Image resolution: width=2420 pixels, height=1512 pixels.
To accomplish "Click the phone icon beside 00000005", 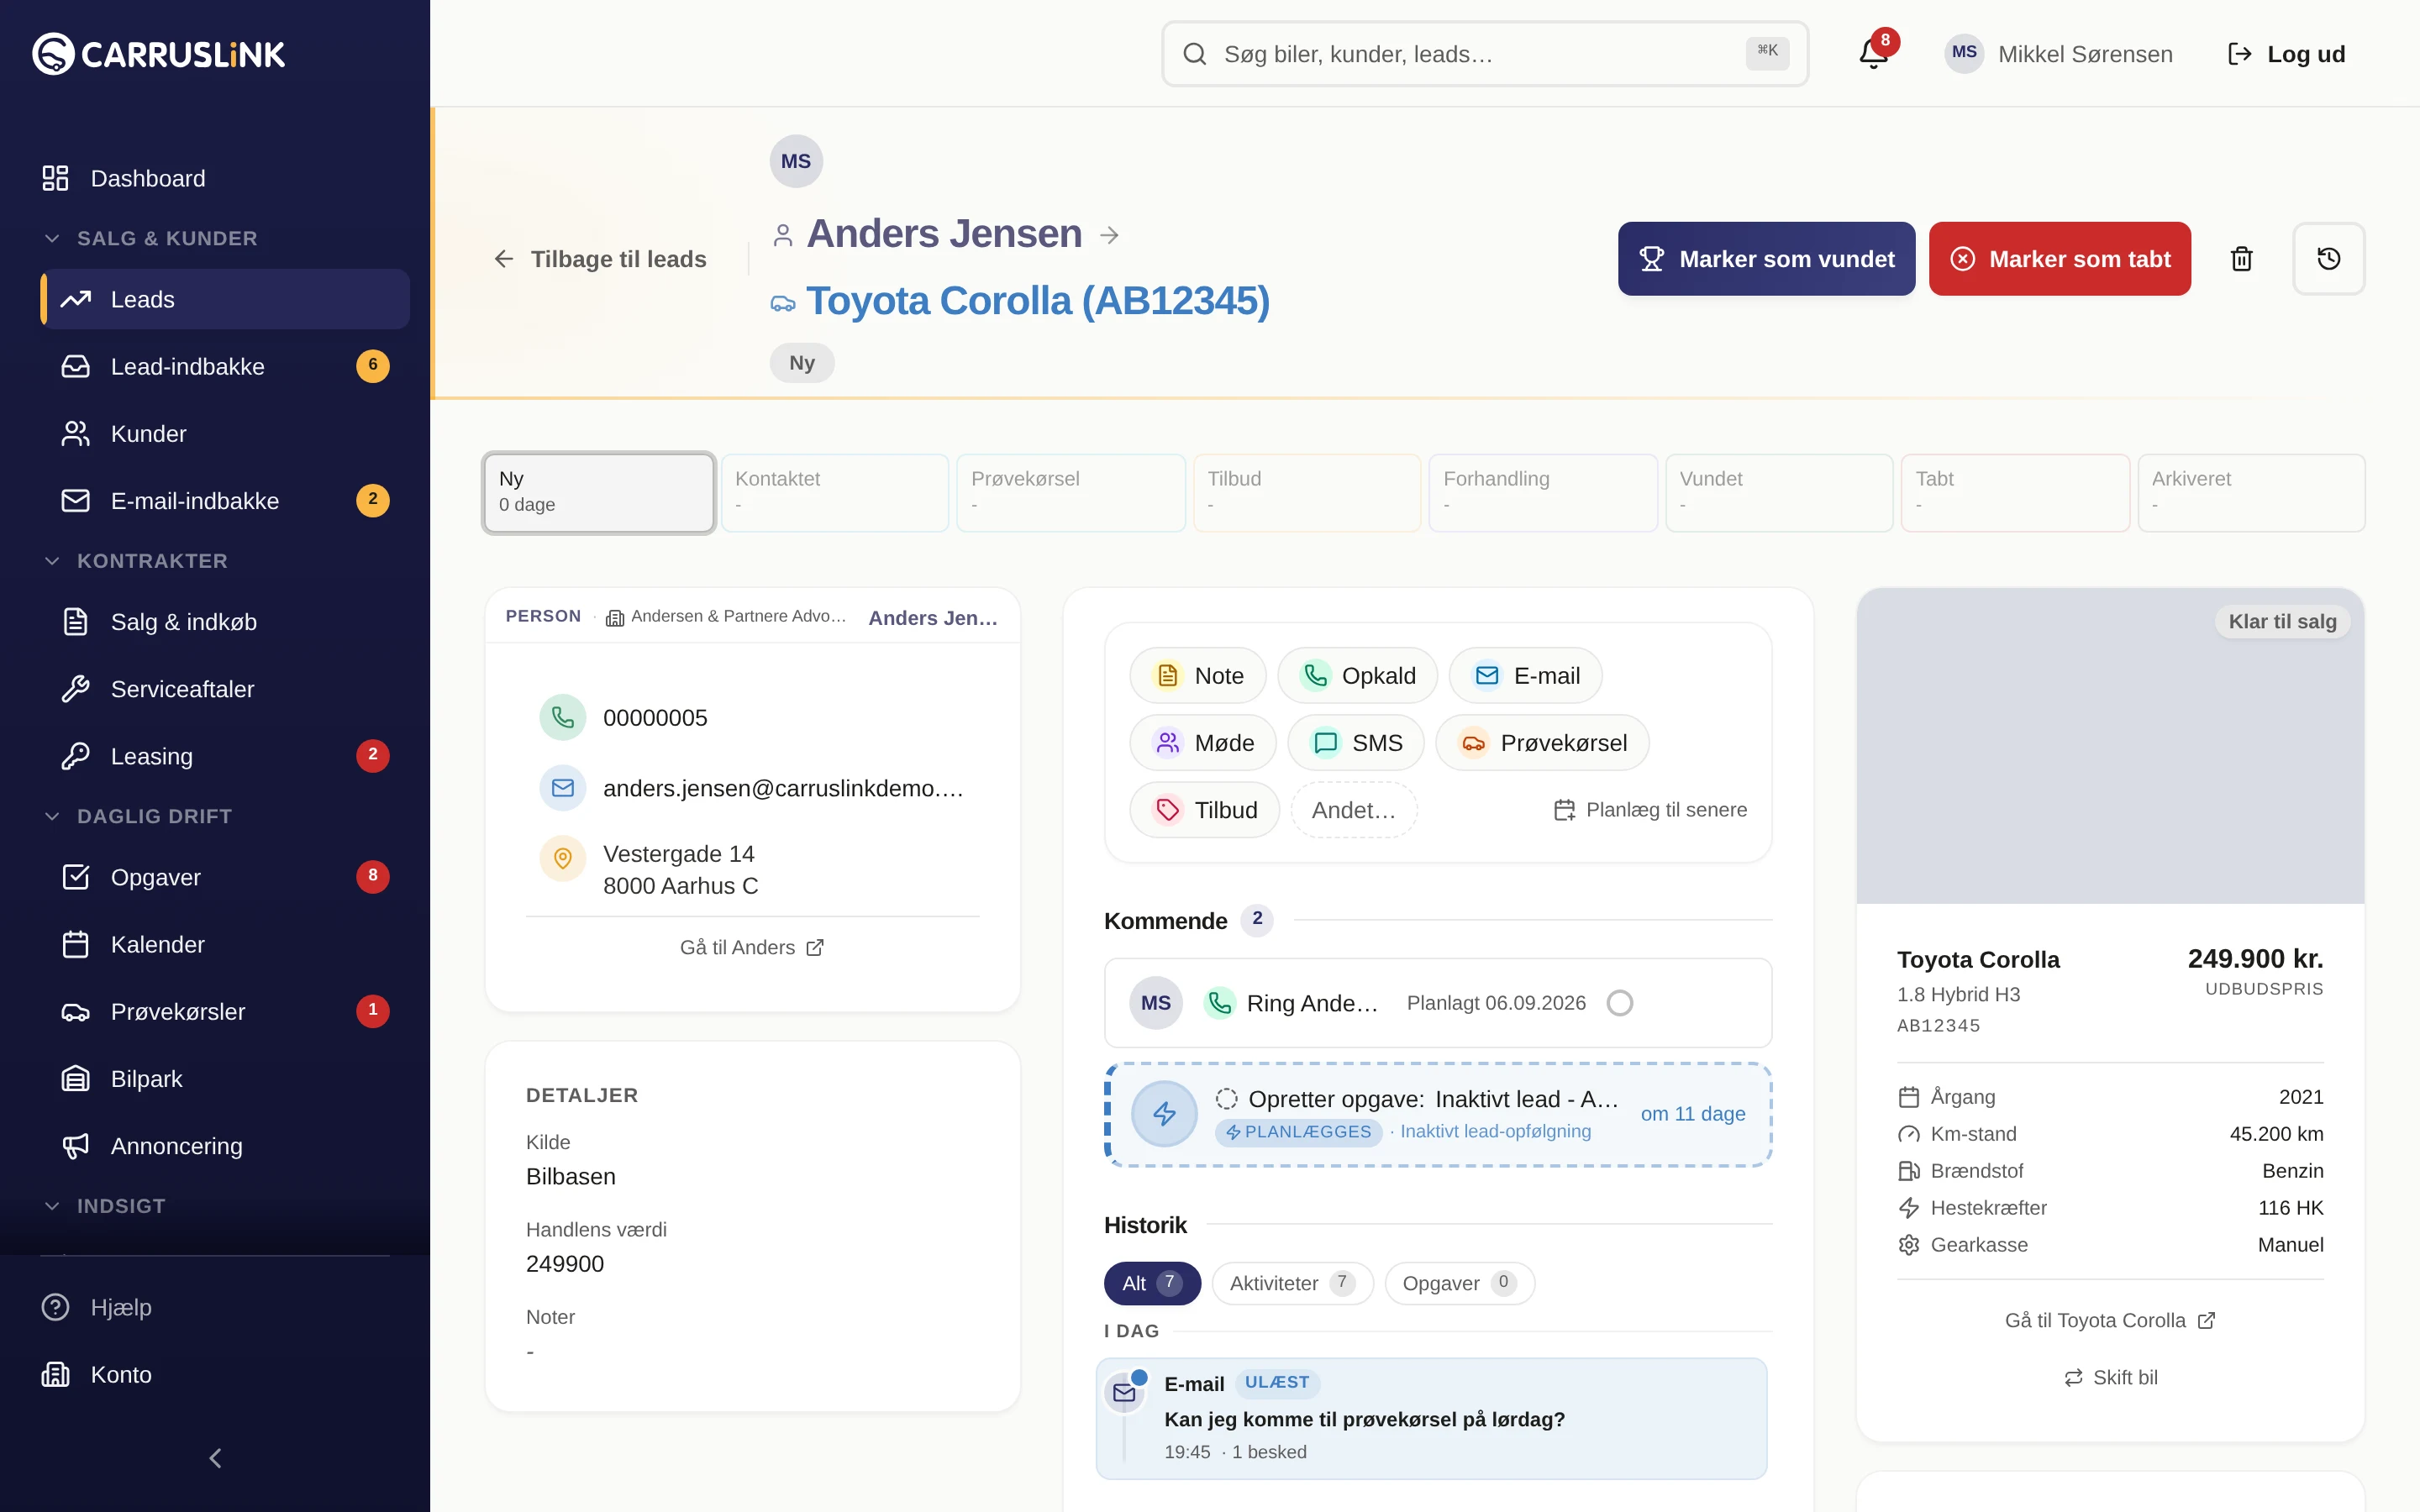I will click(x=563, y=717).
